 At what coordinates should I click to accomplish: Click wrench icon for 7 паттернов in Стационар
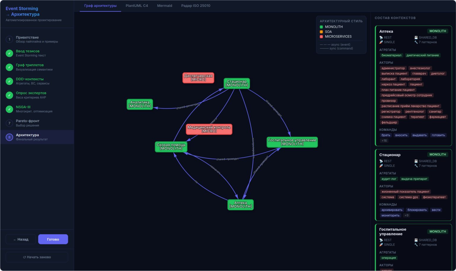tap(416, 166)
